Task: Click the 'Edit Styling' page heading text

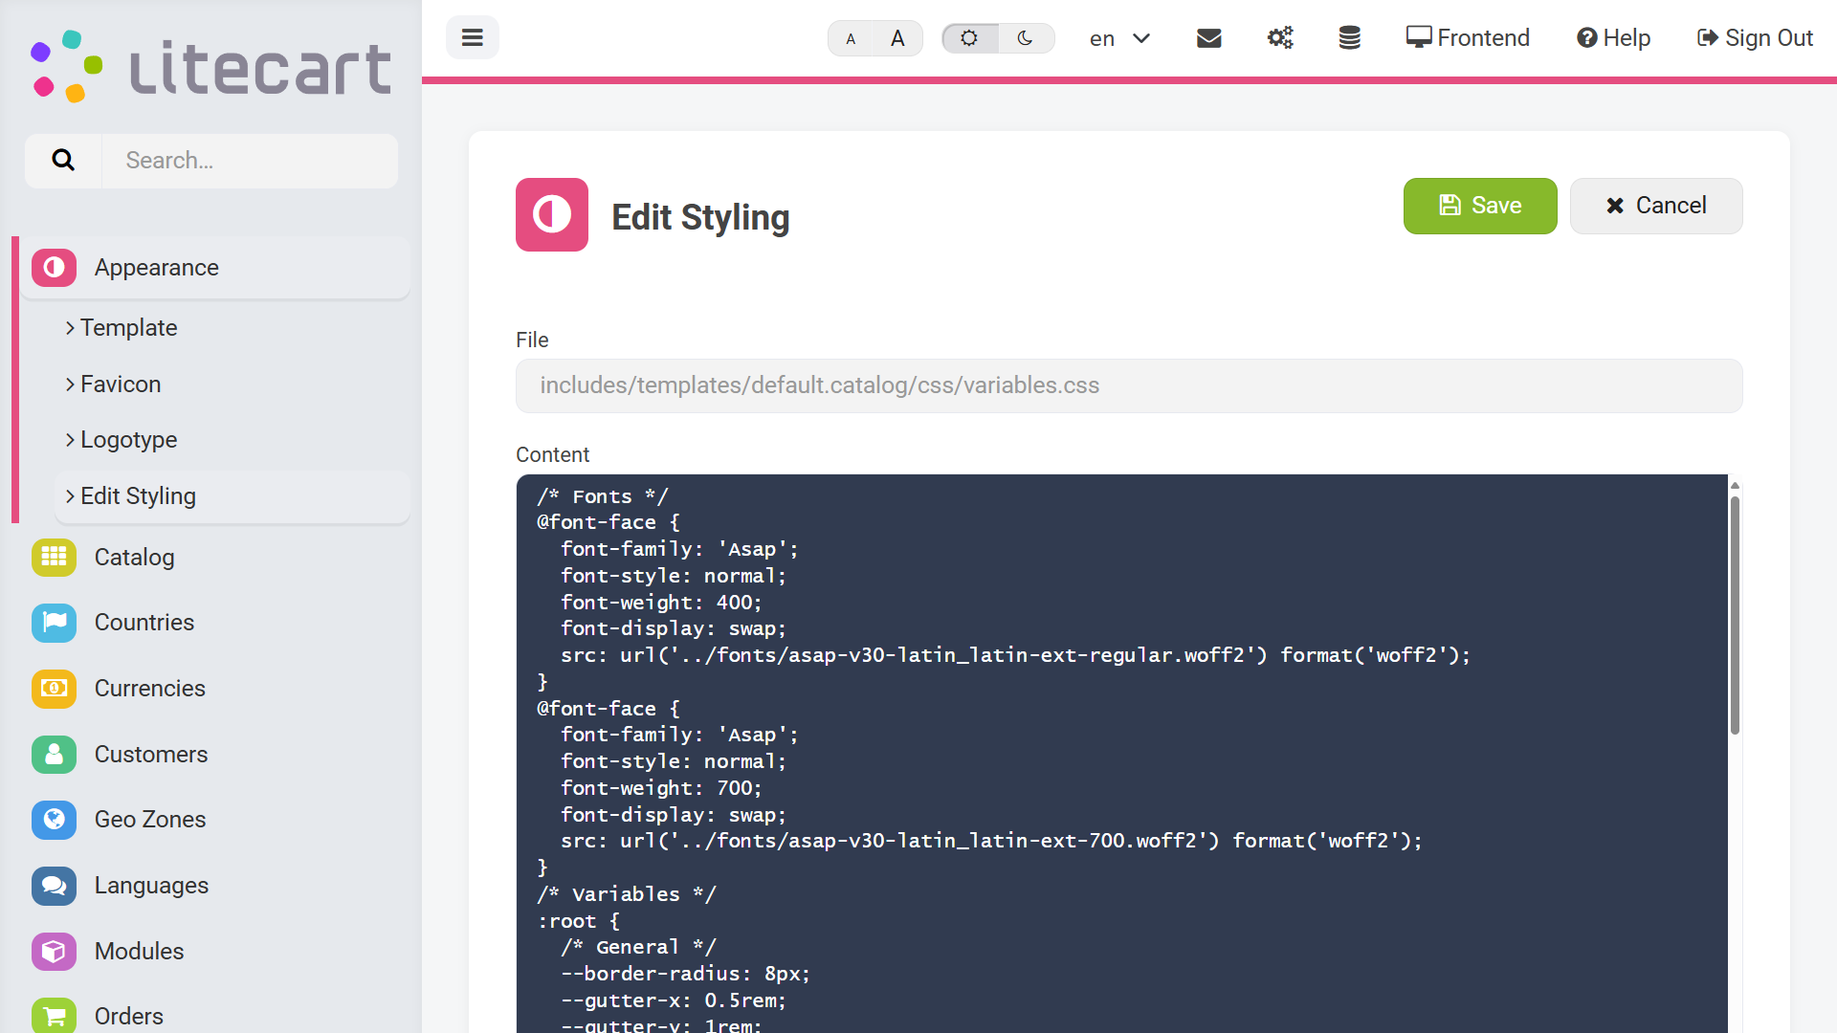Action: pyautogui.click(x=700, y=217)
